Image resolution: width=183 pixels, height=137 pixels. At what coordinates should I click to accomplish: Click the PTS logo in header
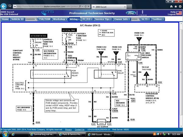pos(48,12)
